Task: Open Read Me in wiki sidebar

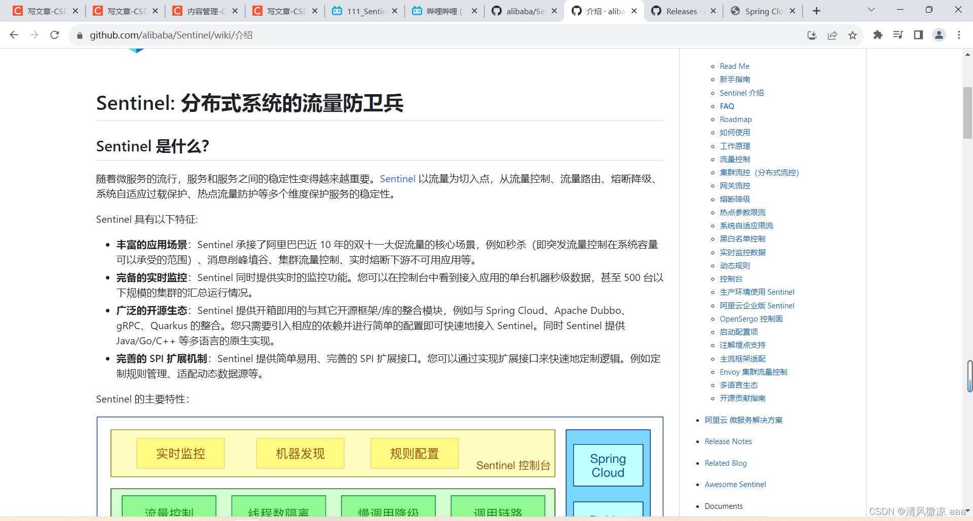Action: [x=734, y=66]
